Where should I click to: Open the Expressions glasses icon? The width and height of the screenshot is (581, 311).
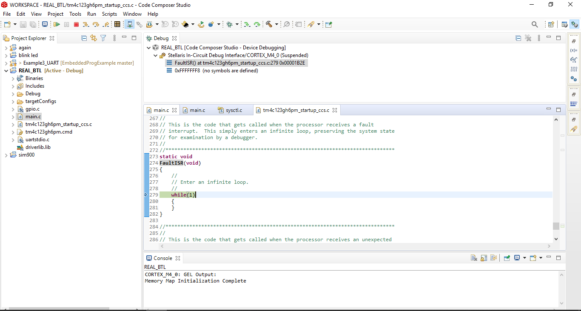coord(574,60)
